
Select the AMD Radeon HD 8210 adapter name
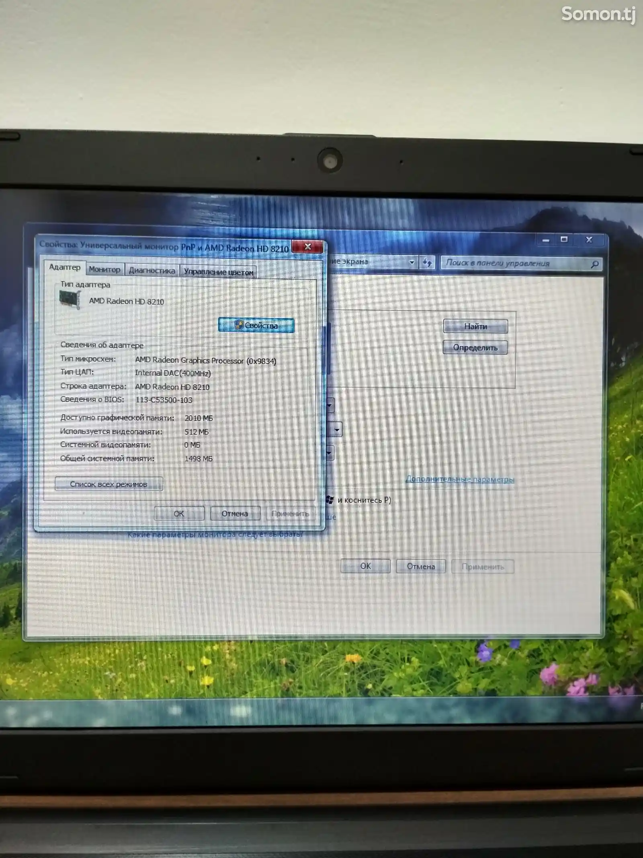pyautogui.click(x=127, y=301)
